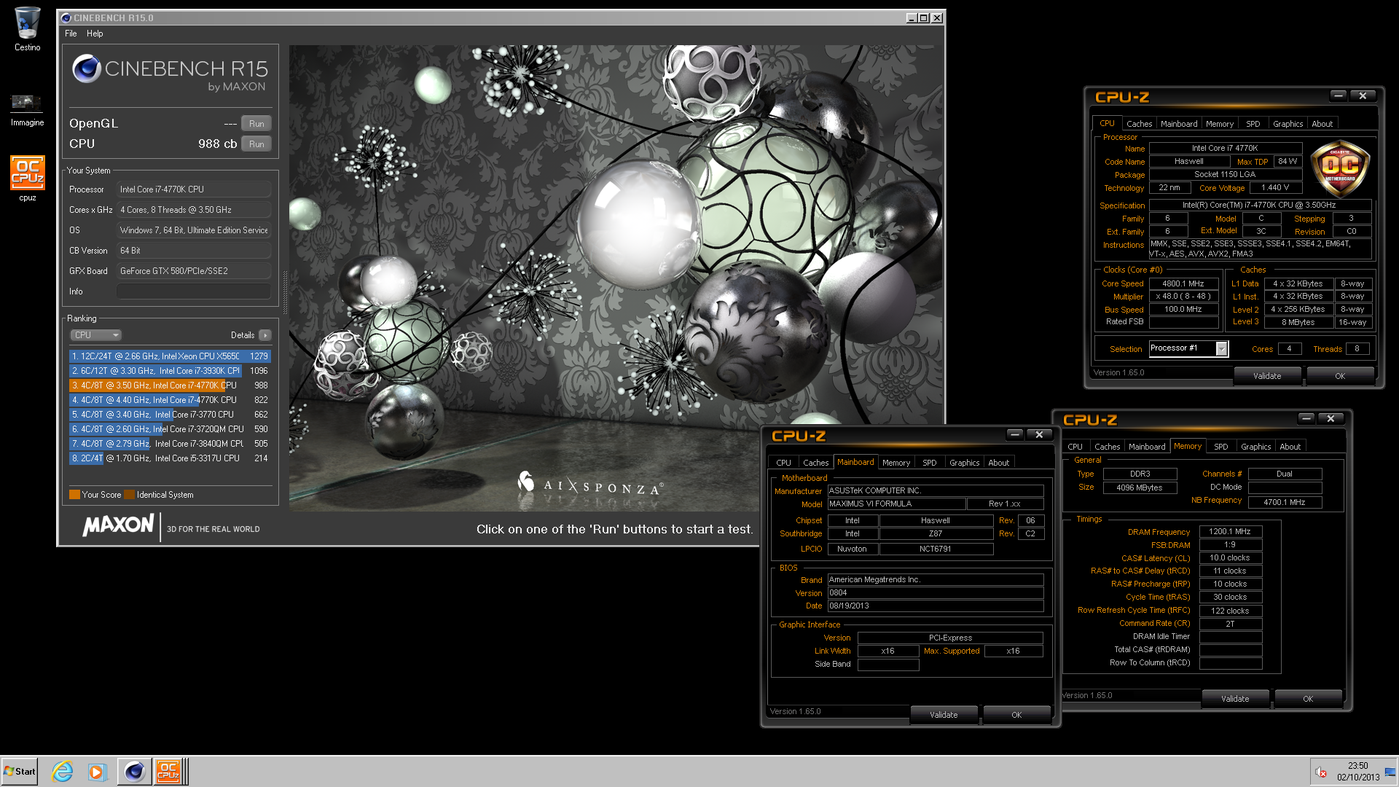The image size is (1399, 787).
Task: Select ranking row 1 Intel Xeon X5650
Action: 170,356
